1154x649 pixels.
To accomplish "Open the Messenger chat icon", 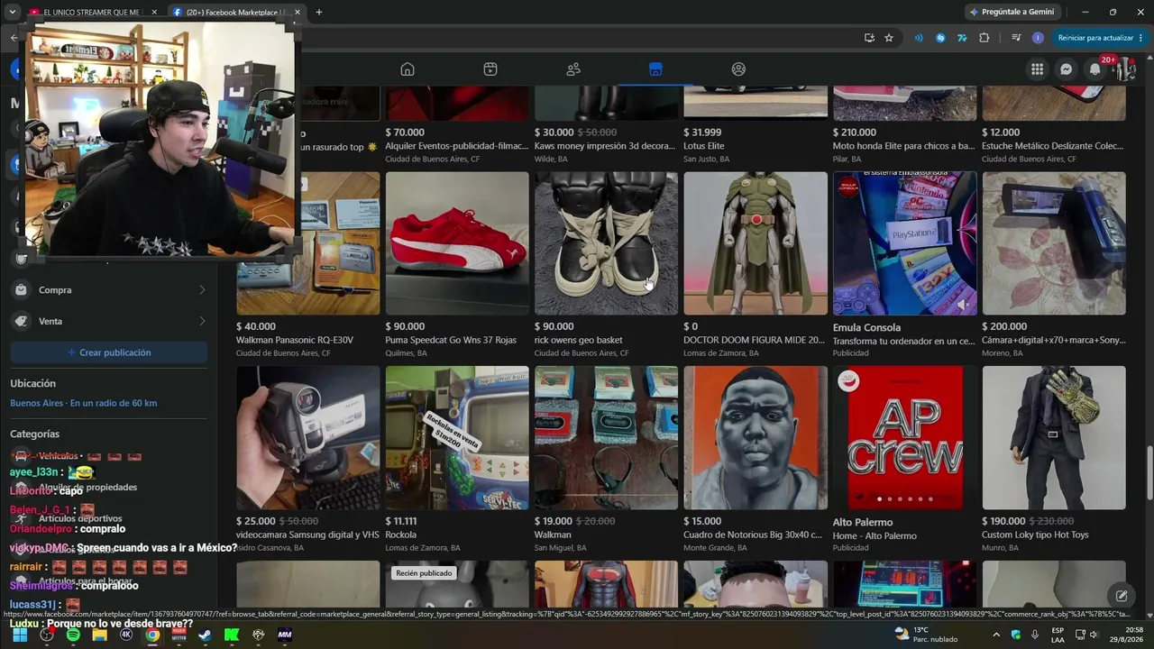I will 1066,69.
